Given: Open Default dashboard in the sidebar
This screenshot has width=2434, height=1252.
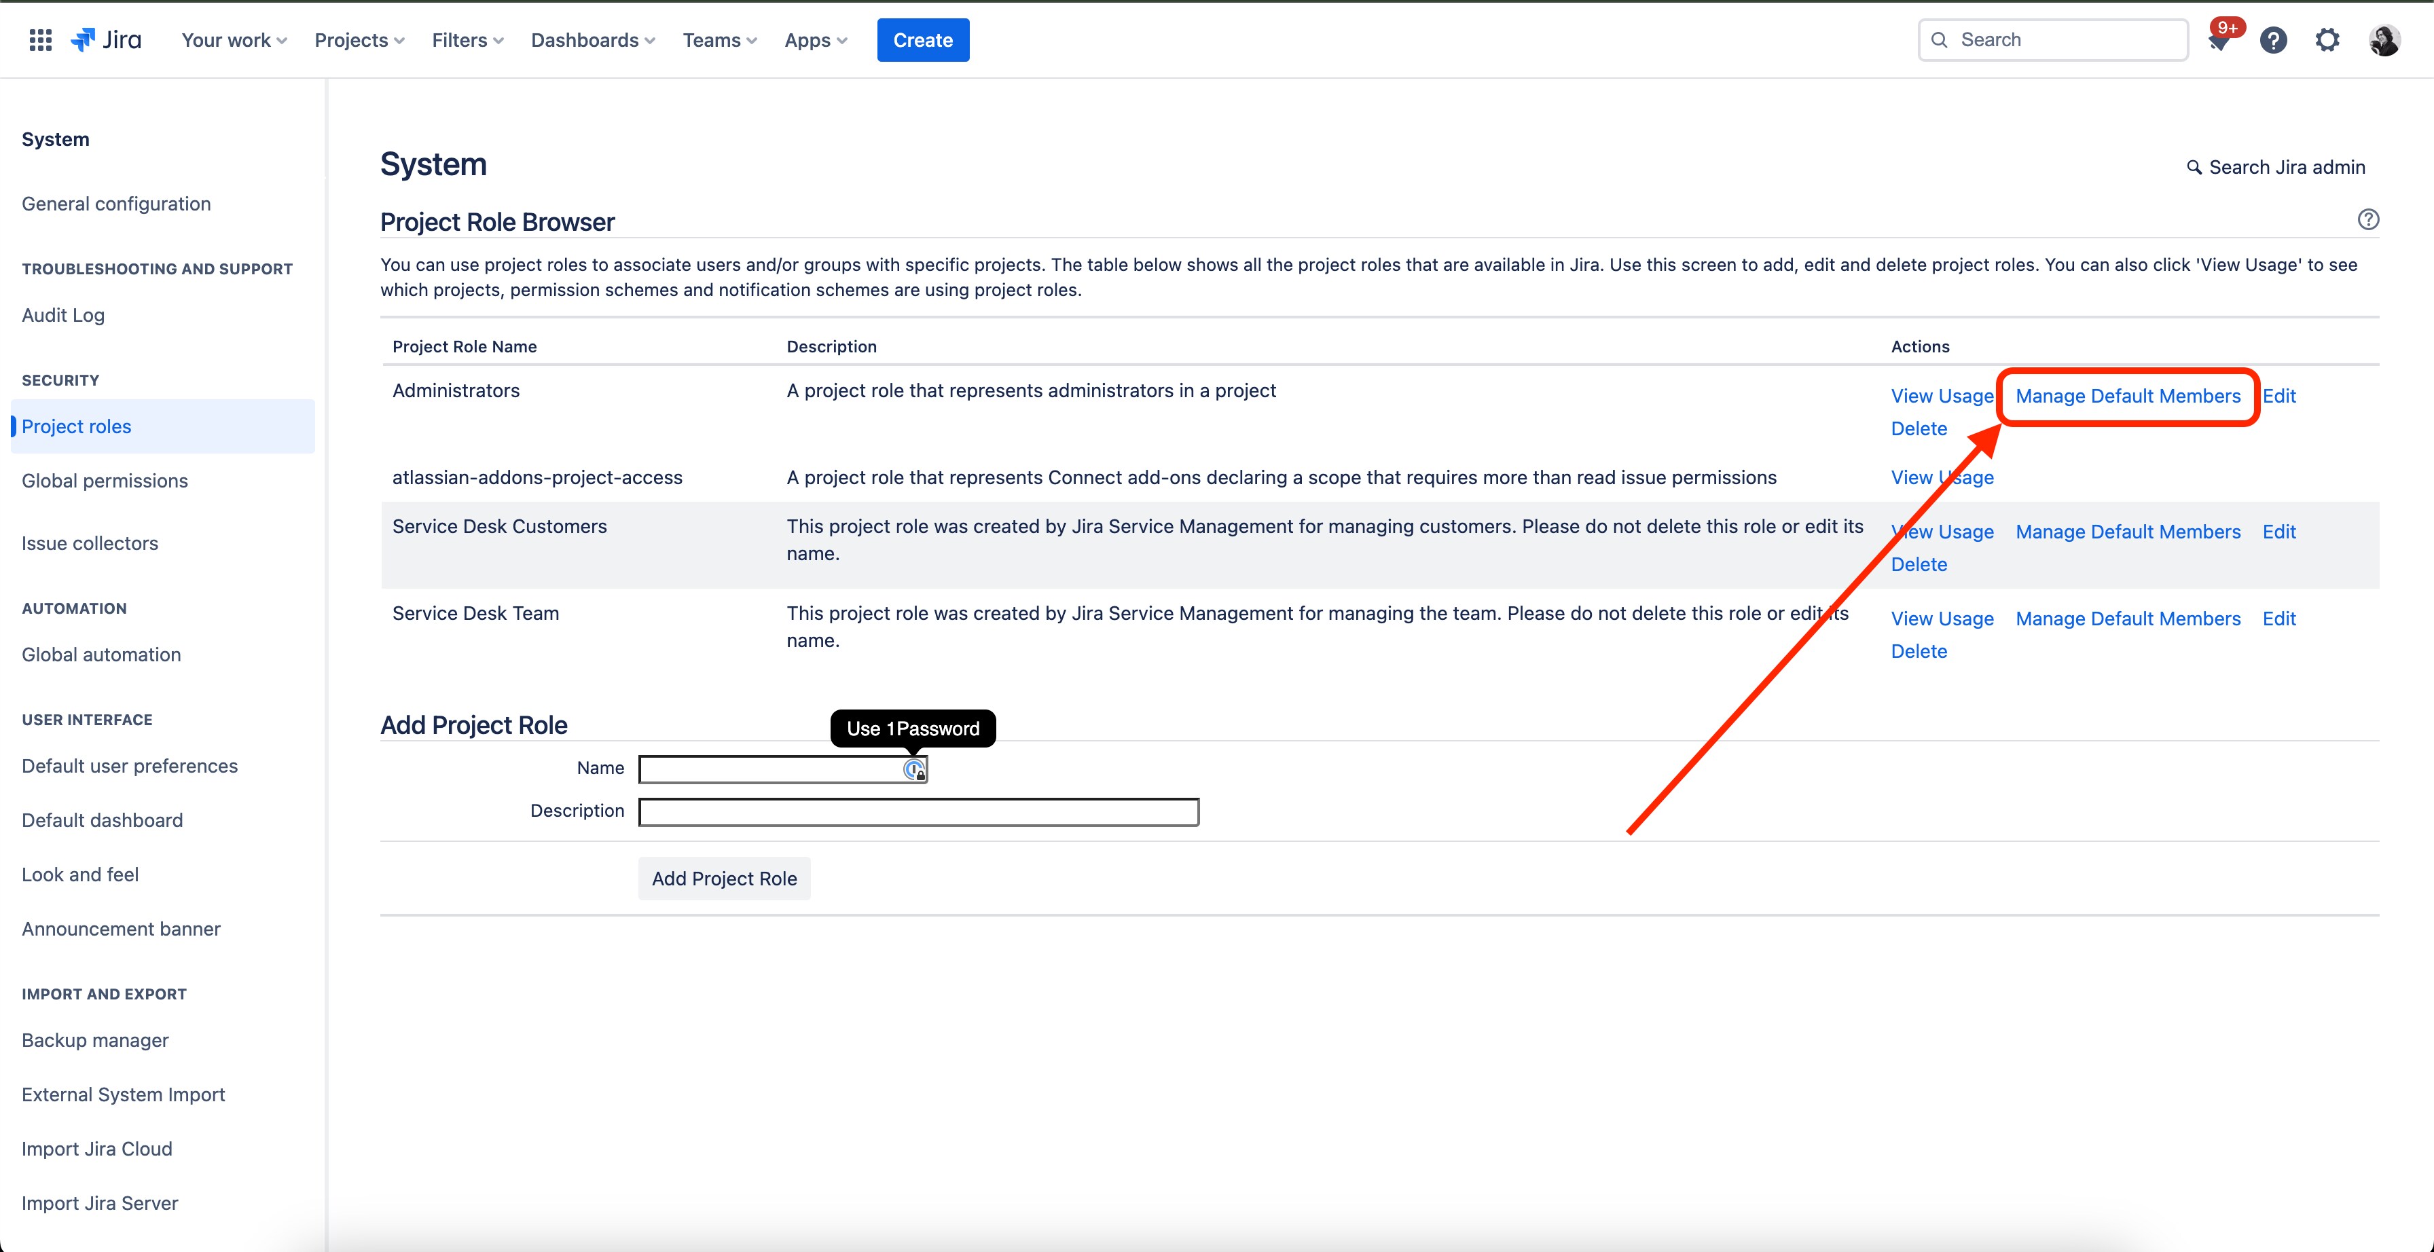Looking at the screenshot, I should tap(102, 820).
